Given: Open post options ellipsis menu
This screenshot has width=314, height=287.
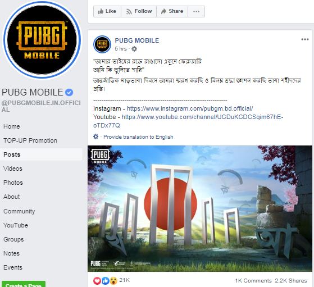Looking at the screenshot, I should point(305,39).
